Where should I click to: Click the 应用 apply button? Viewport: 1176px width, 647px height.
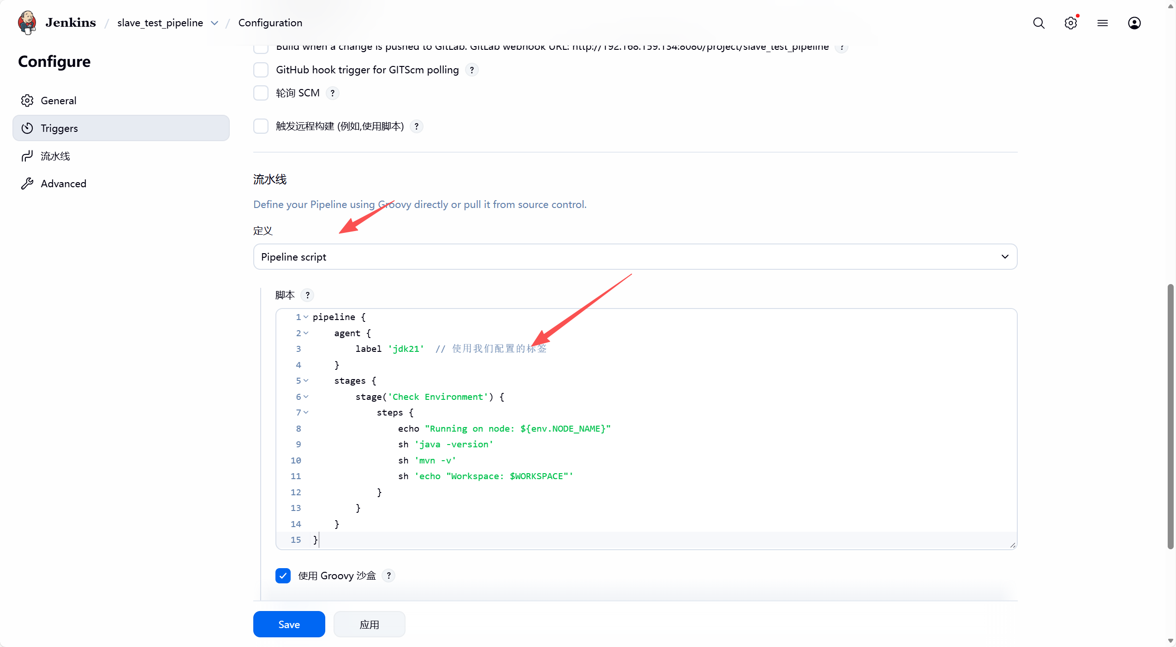click(x=369, y=624)
